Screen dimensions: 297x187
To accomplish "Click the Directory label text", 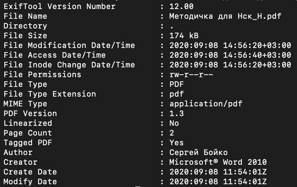I will coord(25,26).
